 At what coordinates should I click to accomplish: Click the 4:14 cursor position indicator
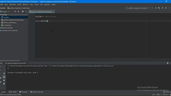pos(153,95)
